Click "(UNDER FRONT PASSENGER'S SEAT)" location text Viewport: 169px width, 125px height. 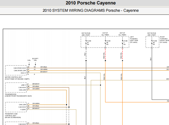[x=18, y=96]
